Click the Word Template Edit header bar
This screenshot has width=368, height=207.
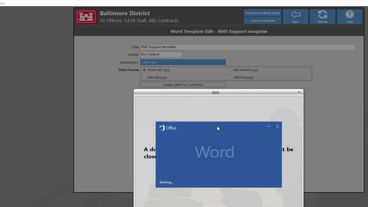(219, 31)
